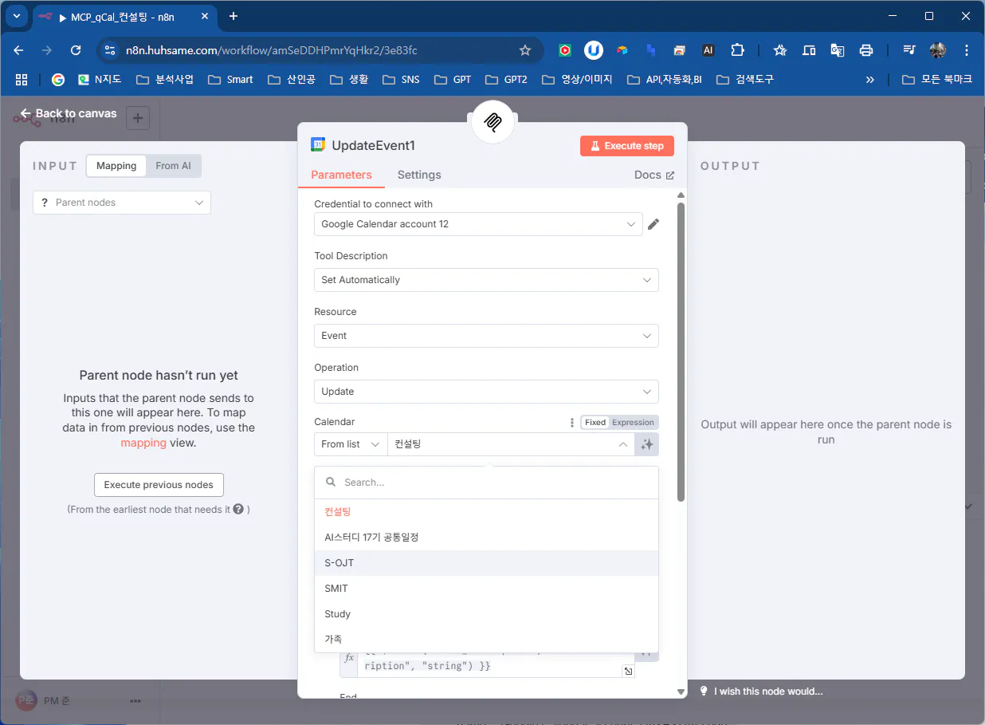This screenshot has width=985, height=725.
Task: Open the GPT bookmark folder
Action: tap(453, 80)
